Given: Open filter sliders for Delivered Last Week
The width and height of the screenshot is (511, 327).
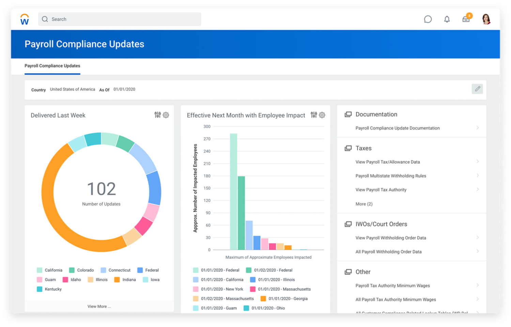Looking at the screenshot, I should click(x=157, y=115).
